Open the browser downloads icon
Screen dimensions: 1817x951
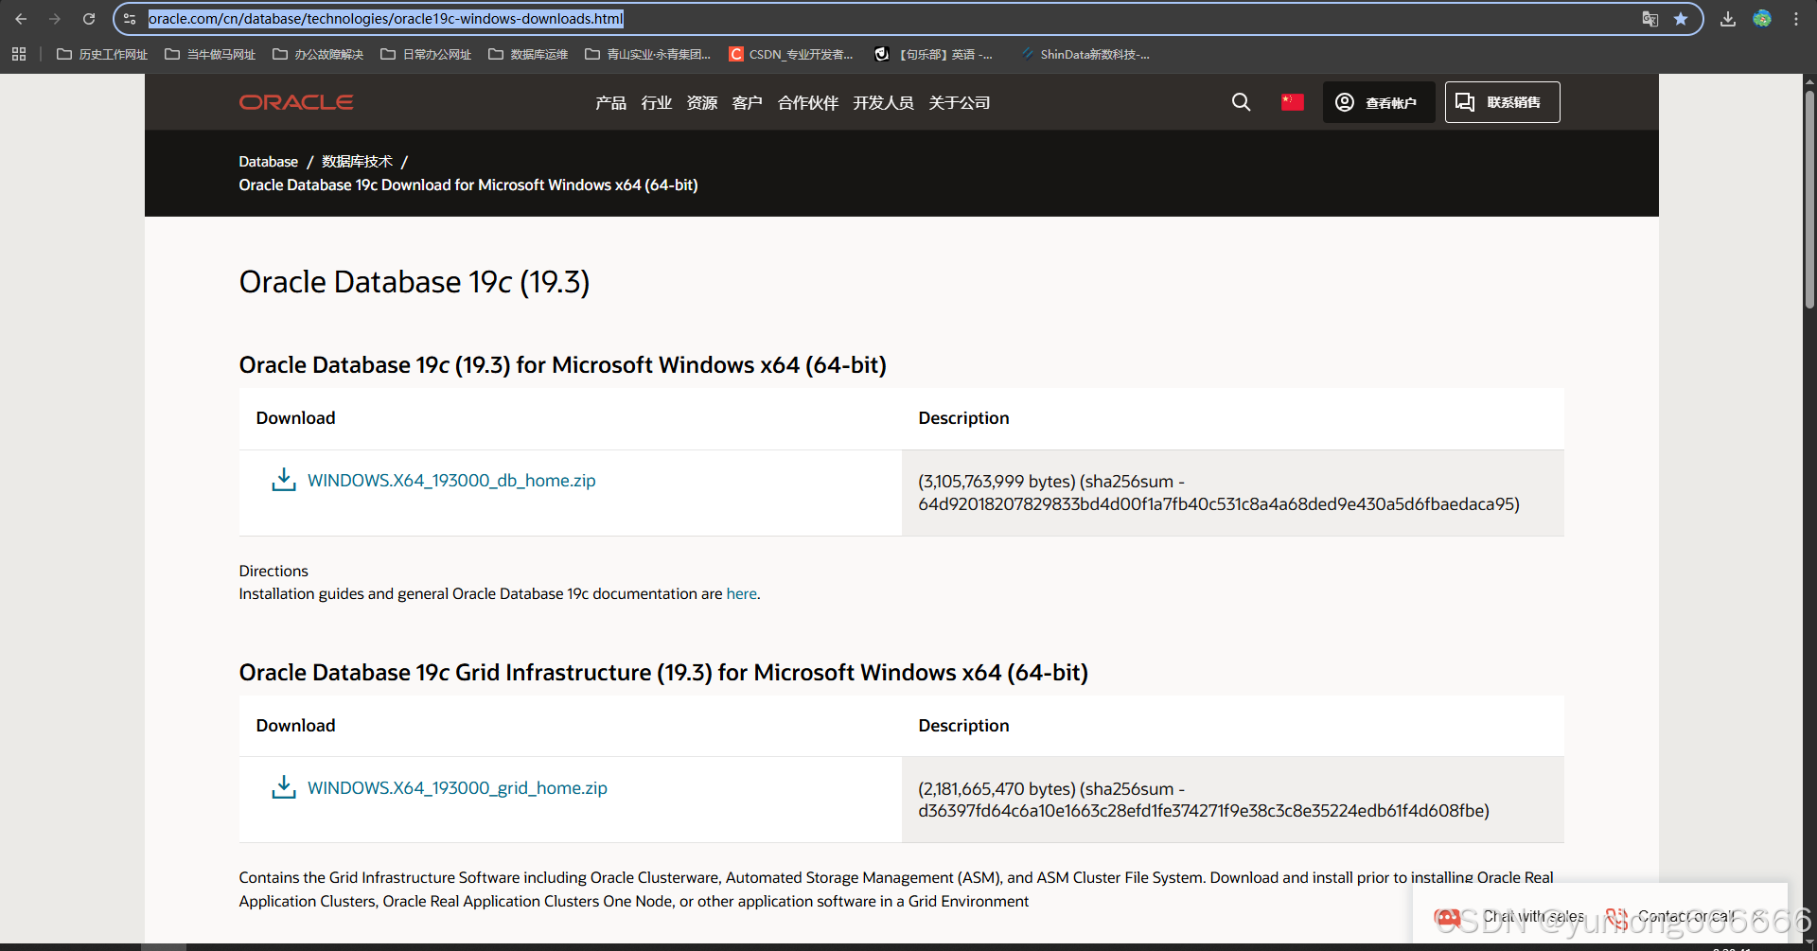tap(1728, 19)
